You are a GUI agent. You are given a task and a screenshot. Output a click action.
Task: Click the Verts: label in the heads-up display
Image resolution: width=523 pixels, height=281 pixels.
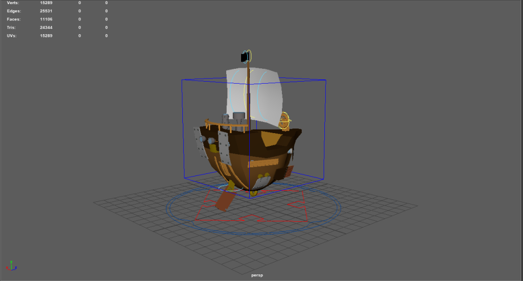click(13, 3)
